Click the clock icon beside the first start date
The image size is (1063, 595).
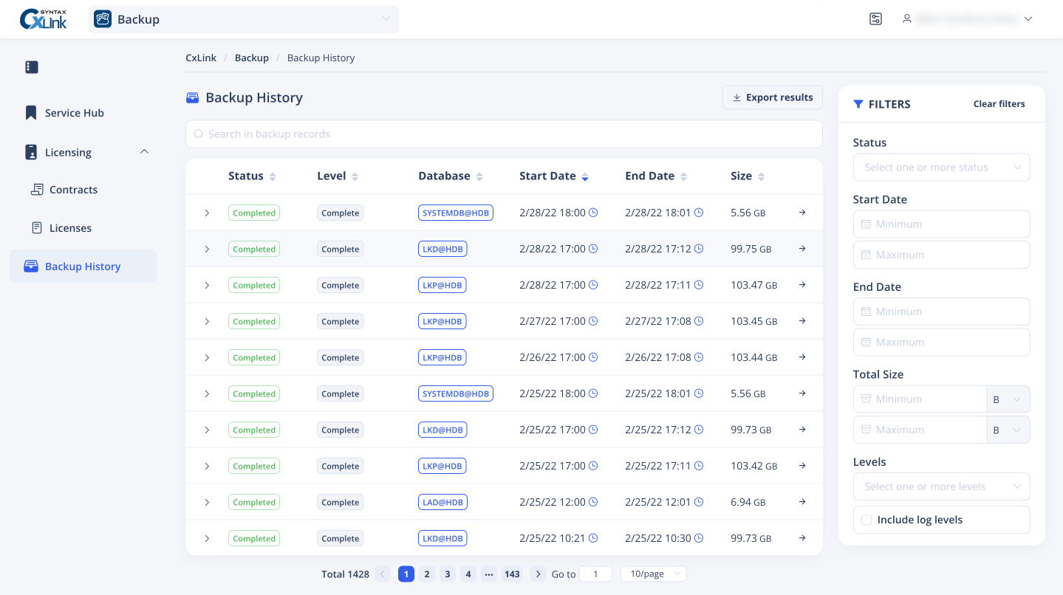tap(592, 213)
